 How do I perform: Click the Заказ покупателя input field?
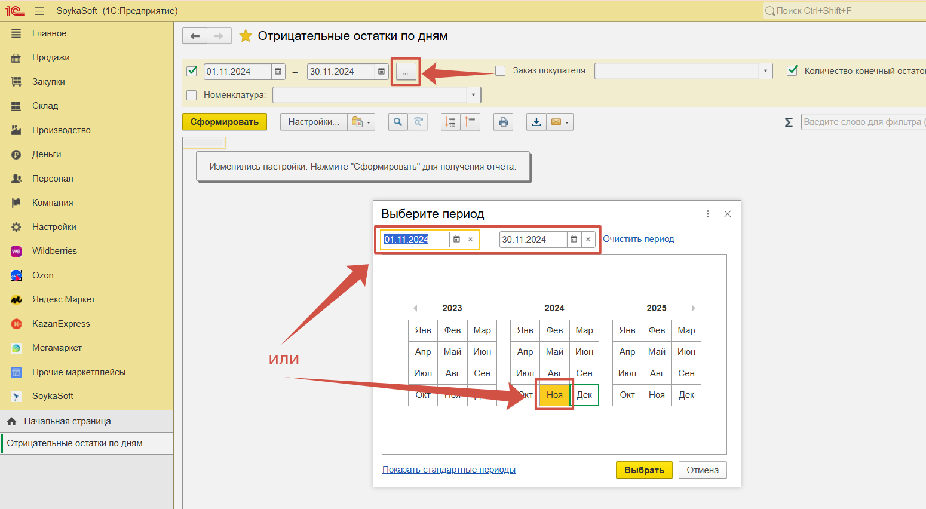(677, 71)
